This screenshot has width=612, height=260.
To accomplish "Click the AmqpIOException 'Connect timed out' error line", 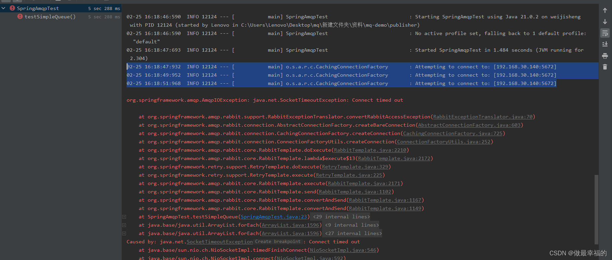I will tap(265, 100).
